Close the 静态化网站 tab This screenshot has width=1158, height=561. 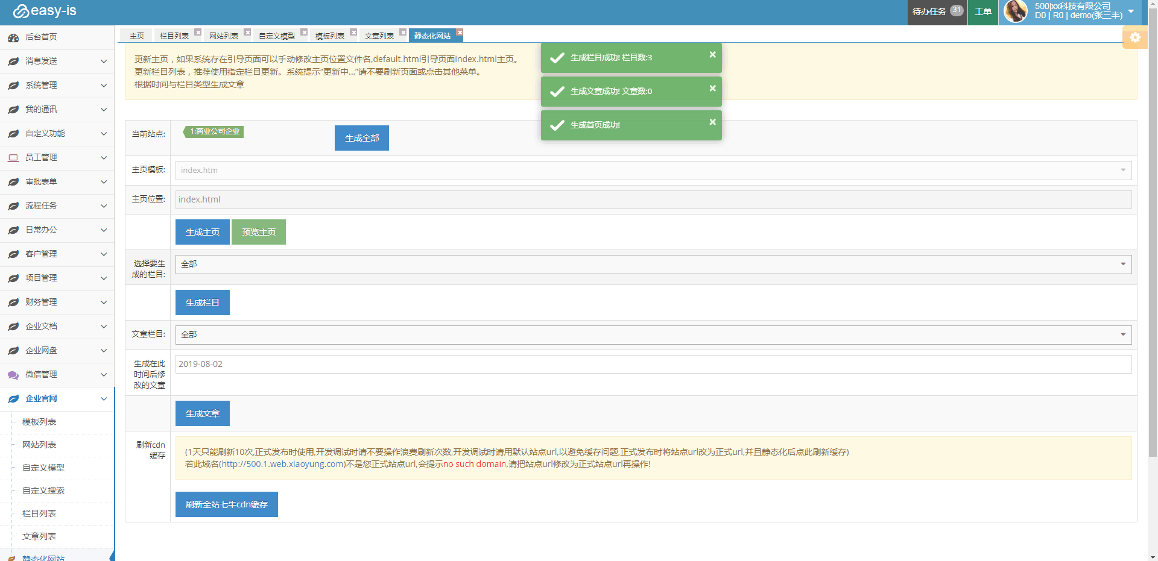(460, 32)
